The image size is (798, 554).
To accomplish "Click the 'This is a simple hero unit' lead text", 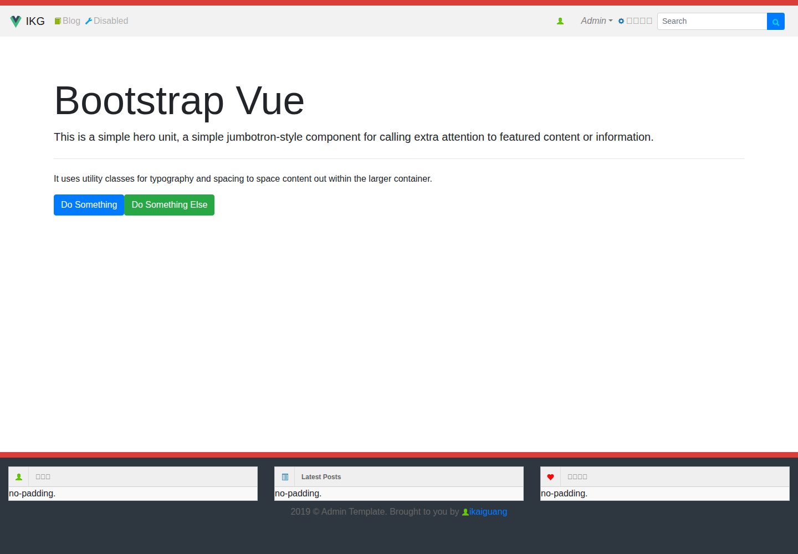I will 354,137.
